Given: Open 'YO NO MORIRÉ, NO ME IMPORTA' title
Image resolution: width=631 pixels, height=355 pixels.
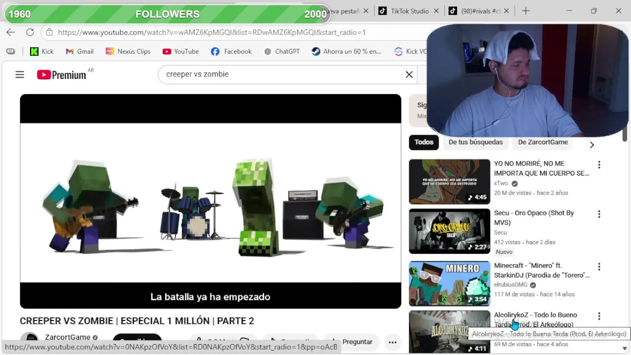Looking at the screenshot, I should [542, 169].
